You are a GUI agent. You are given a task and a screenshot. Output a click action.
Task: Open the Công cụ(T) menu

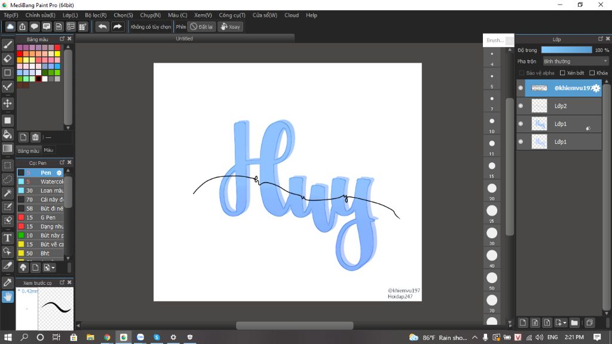click(x=232, y=15)
